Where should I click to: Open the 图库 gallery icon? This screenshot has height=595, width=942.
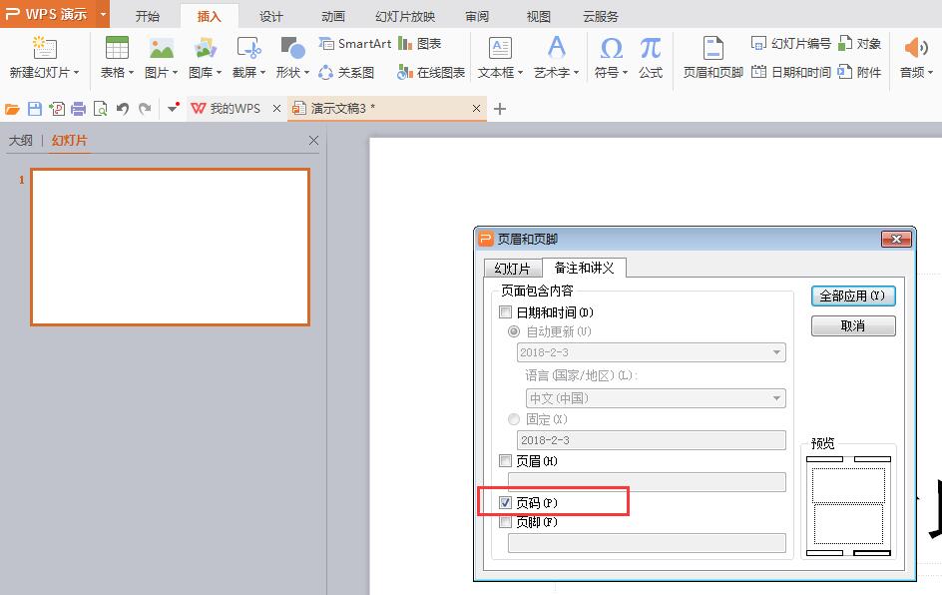[205, 48]
